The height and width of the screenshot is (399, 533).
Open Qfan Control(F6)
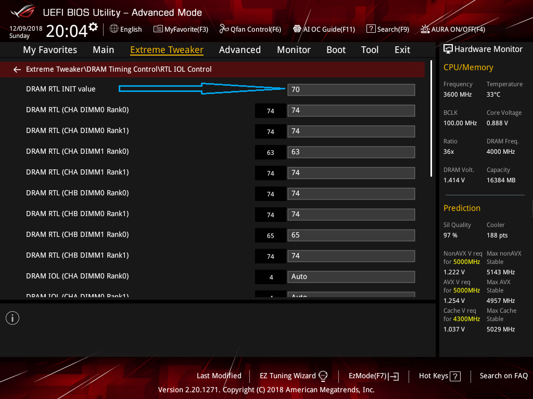tap(256, 30)
